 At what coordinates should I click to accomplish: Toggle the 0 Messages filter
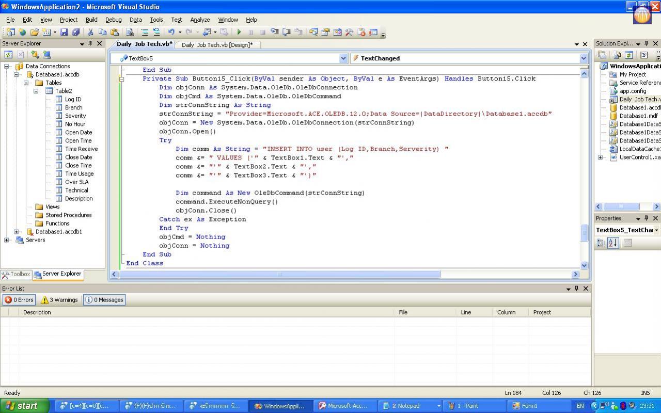(104, 300)
